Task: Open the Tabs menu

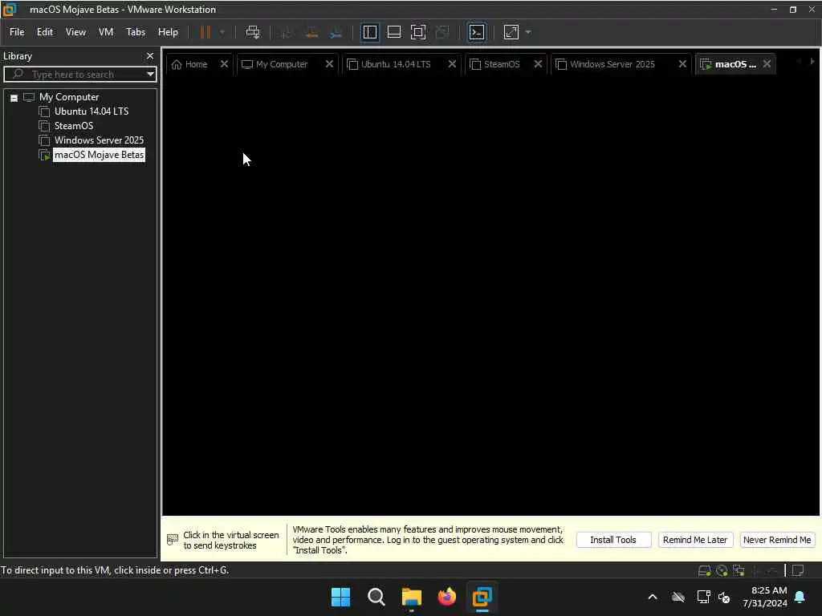Action: coord(135,32)
